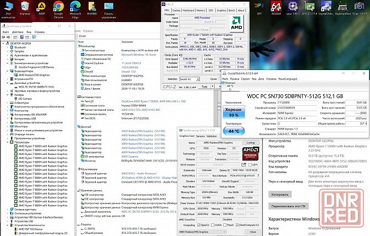Open the HUAWEI user folder icon
The height and width of the screenshot is (236, 370).
[92, 8]
